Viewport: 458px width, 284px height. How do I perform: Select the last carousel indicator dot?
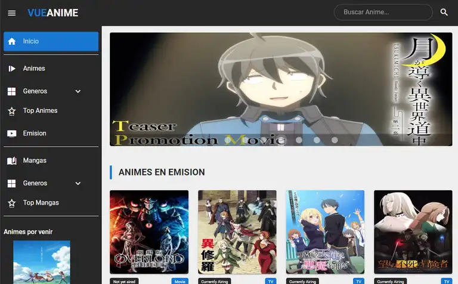tap(335, 140)
